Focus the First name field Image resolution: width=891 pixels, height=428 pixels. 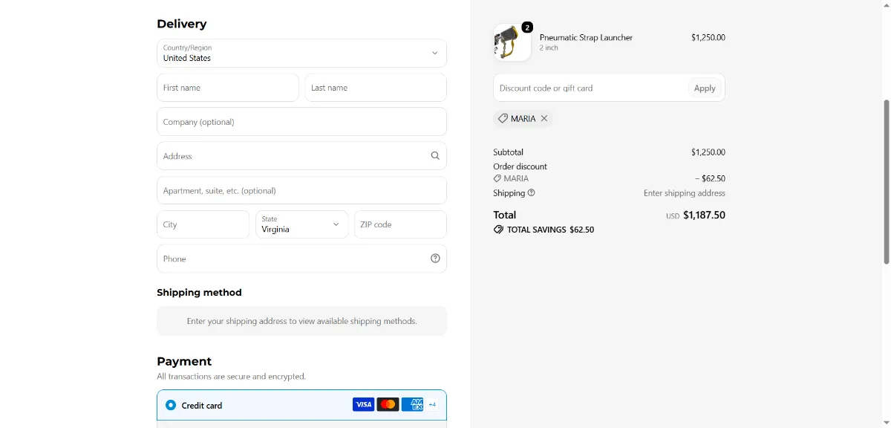228,88
